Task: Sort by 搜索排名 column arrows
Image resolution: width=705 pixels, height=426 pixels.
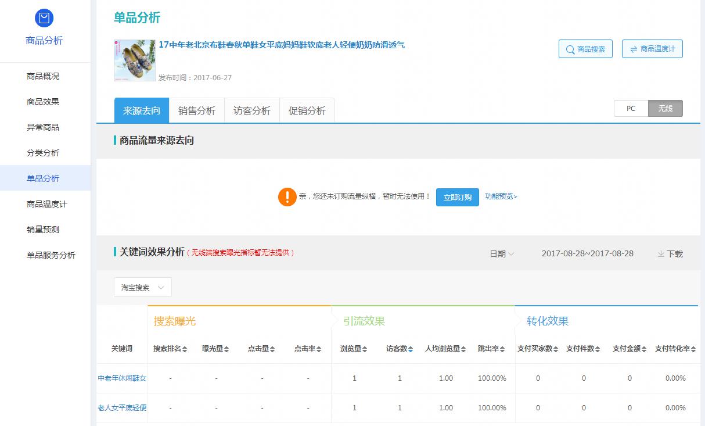Action: (x=185, y=349)
